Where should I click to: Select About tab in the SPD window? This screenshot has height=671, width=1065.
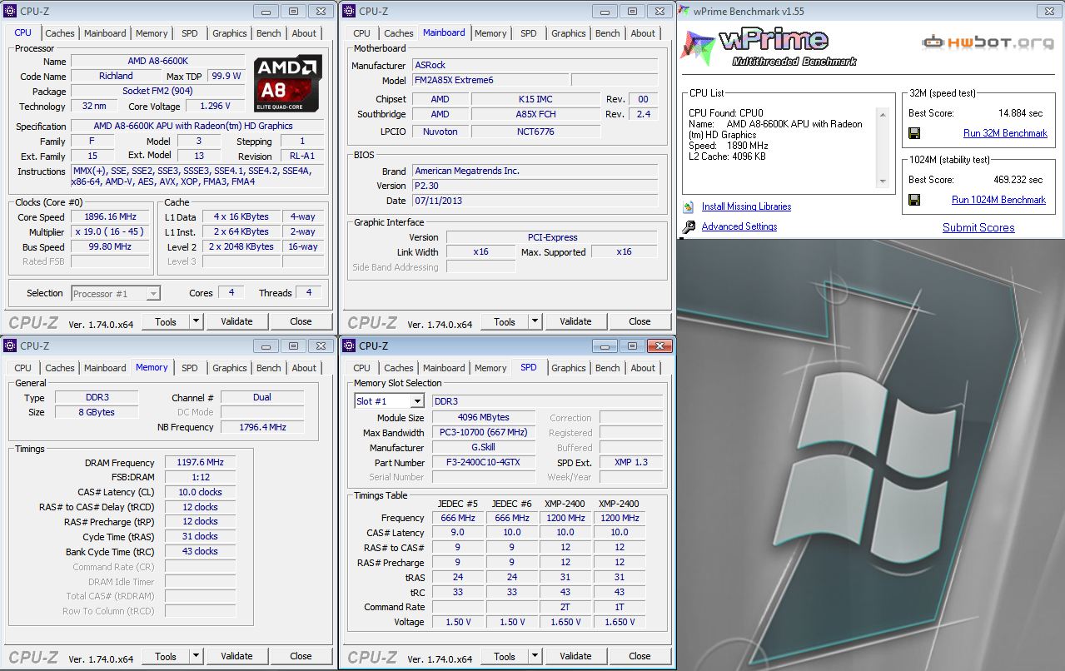point(643,368)
